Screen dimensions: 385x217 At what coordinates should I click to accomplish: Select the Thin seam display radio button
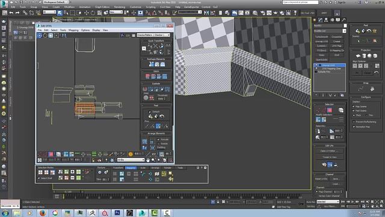[x=366, y=115]
